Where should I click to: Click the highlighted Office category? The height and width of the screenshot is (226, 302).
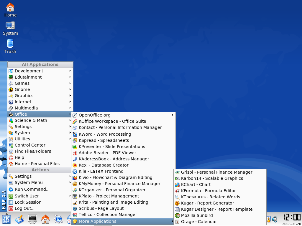(x=40, y=114)
